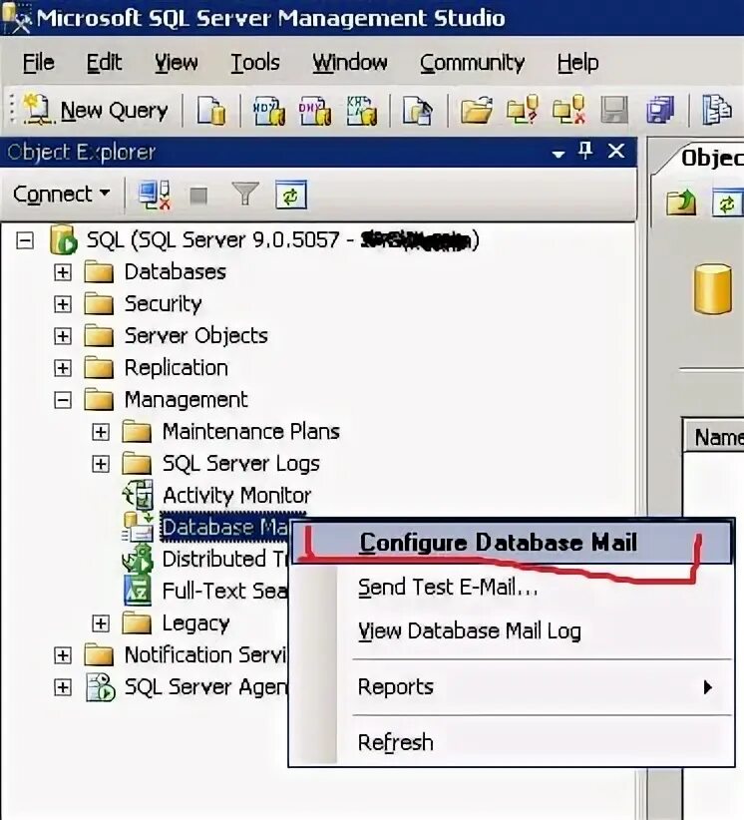Click the SQL Server Agent icon
744x820 pixels.
tap(101, 686)
